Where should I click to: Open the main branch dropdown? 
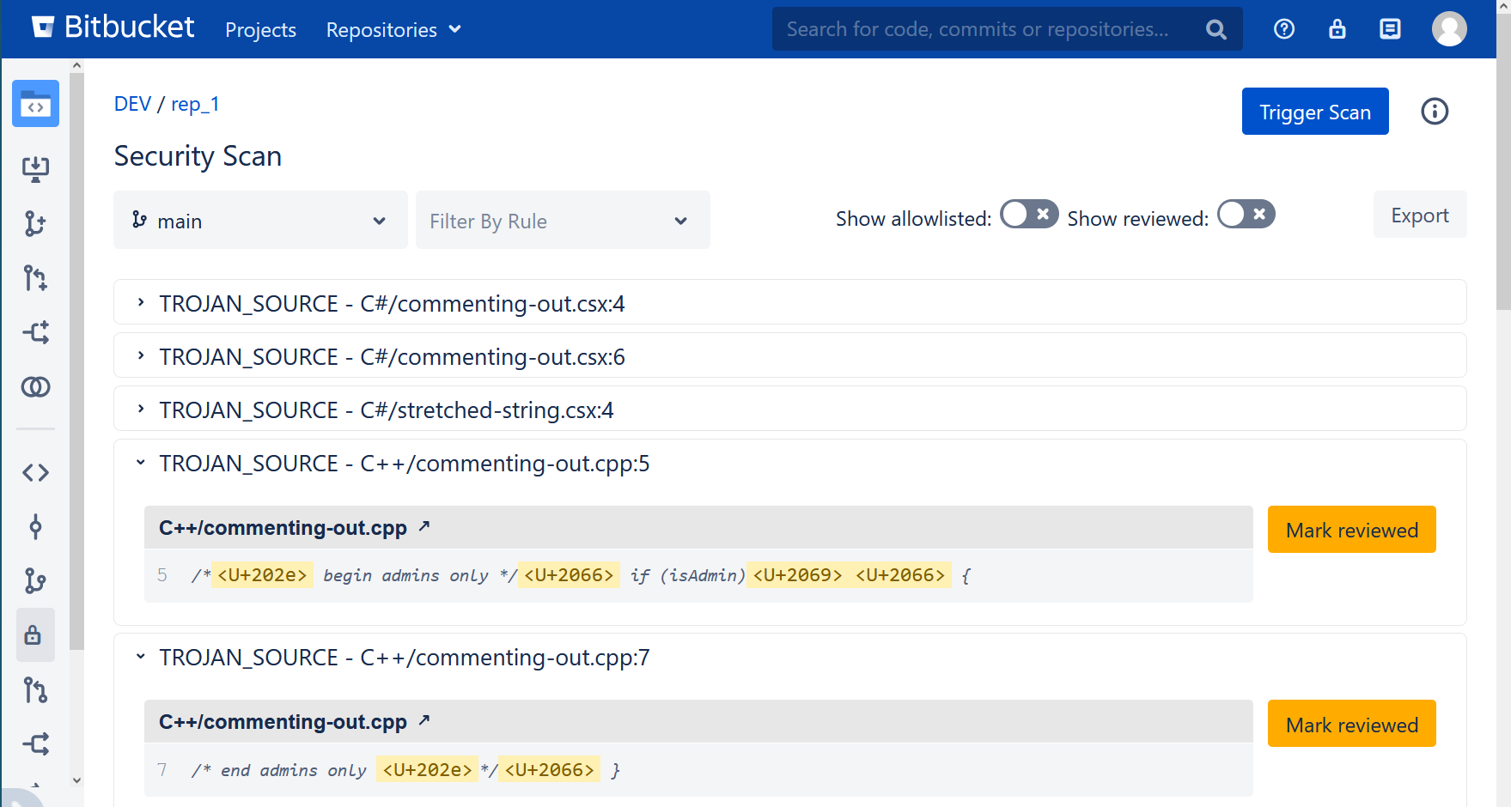pos(260,221)
